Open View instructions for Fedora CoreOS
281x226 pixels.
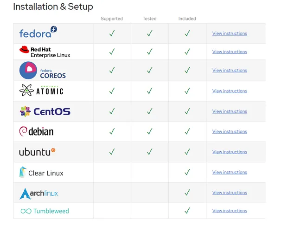(230, 71)
